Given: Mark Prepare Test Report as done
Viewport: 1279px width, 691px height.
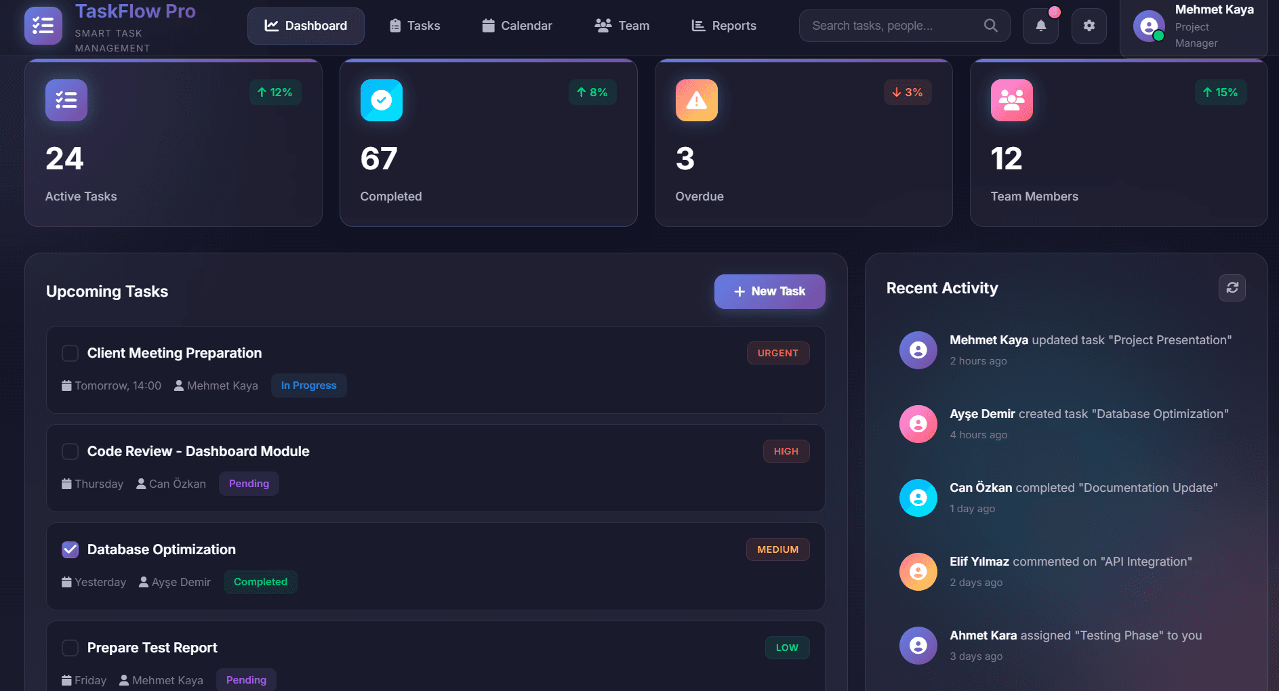Looking at the screenshot, I should point(70,648).
